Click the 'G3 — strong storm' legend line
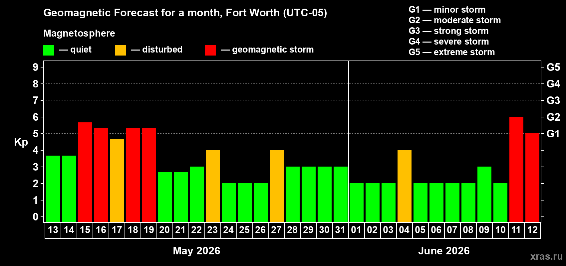The image size is (566, 266). click(x=448, y=31)
